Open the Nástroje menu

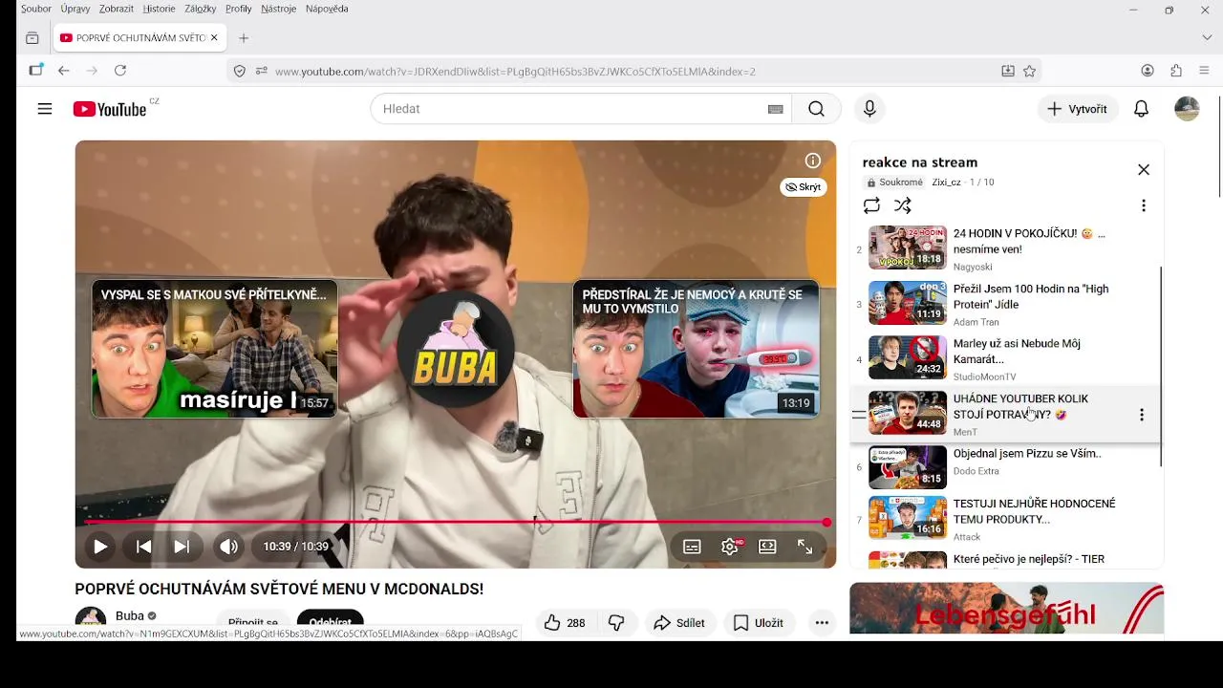(x=279, y=9)
